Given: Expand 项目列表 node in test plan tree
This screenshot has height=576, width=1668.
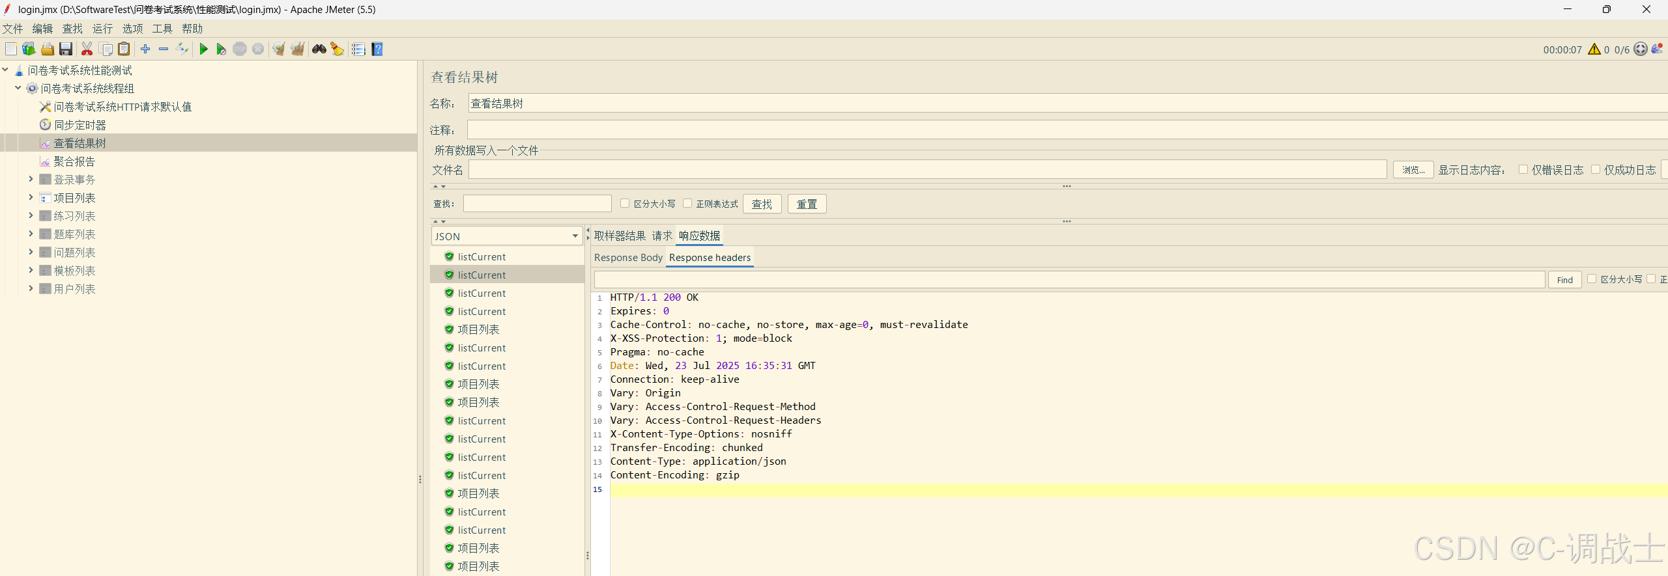Looking at the screenshot, I should (x=31, y=197).
